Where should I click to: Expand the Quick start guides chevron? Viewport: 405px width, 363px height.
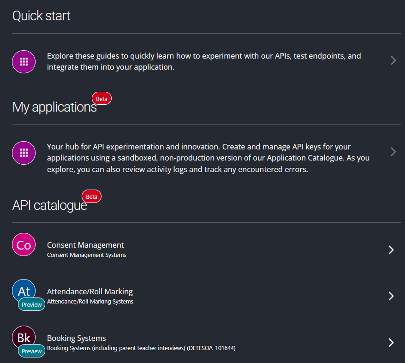point(393,60)
